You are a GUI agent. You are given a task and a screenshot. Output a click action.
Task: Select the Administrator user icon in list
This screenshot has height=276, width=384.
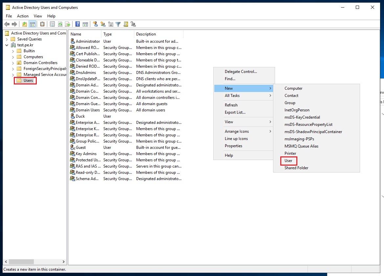click(x=73, y=41)
